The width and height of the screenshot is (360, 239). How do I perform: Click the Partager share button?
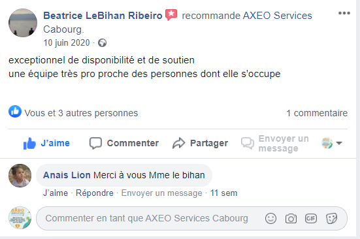tap(200, 143)
